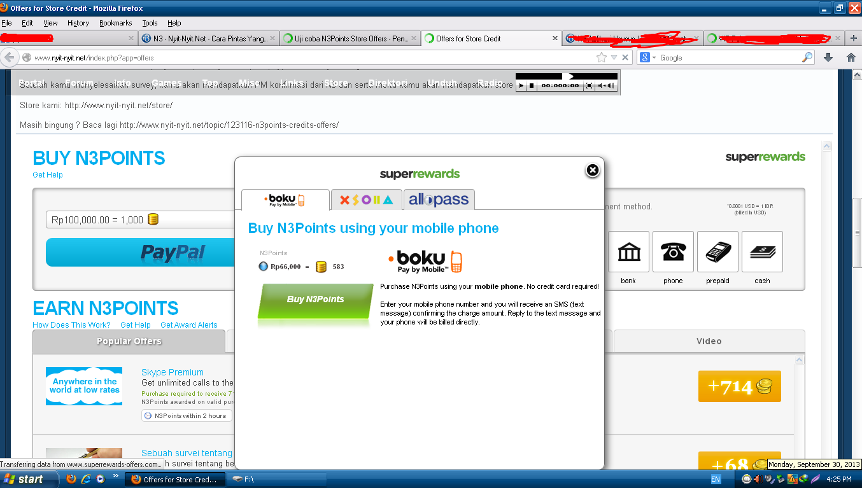Viewport: 862px width, 488px height.
Task: Open the Firefox Help menu
Action: (174, 23)
